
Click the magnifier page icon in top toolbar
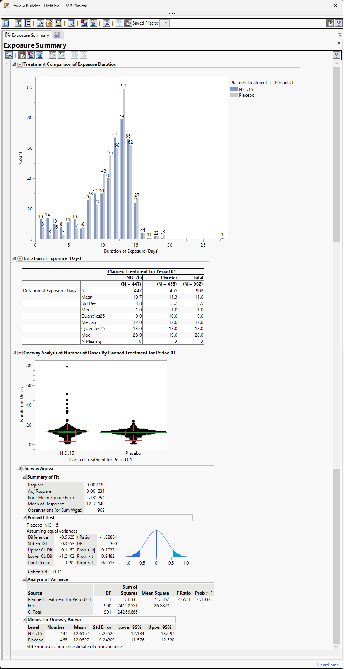pos(71,23)
